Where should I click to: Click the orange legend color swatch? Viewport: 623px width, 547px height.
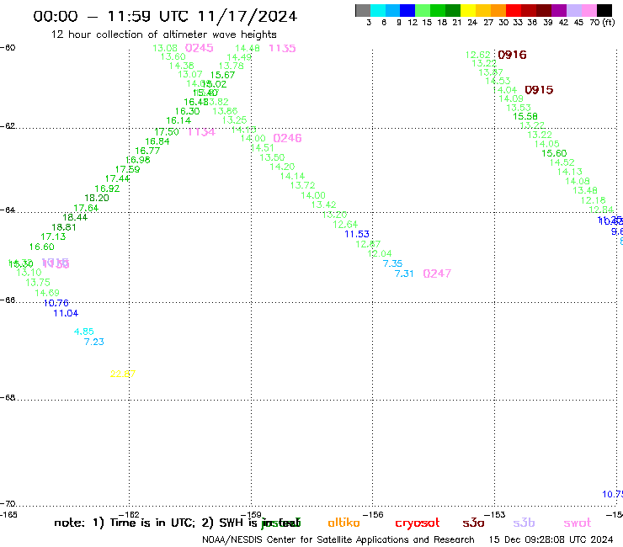coord(498,10)
